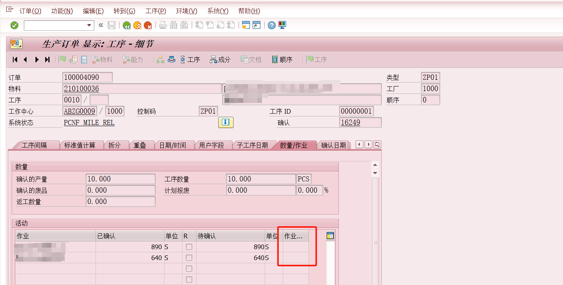Open the 订单(O) menu
This screenshot has height=285, width=563.
pyautogui.click(x=30, y=11)
